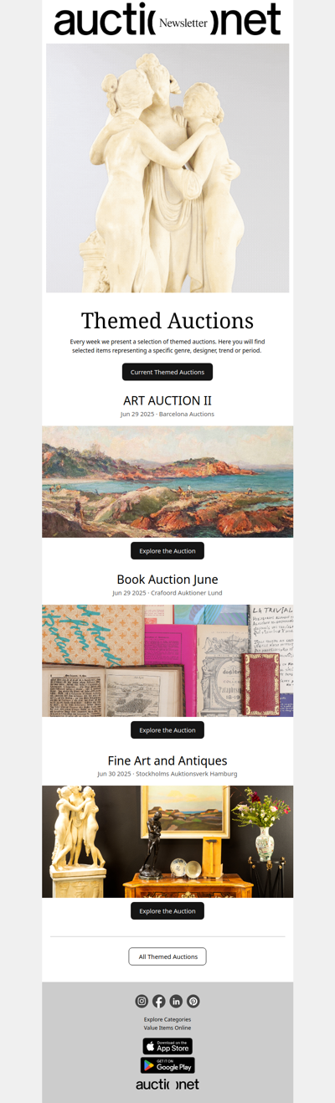This screenshot has height=1103, width=335.
Task: Open the ART AUCTION II title link
Action: (167, 400)
